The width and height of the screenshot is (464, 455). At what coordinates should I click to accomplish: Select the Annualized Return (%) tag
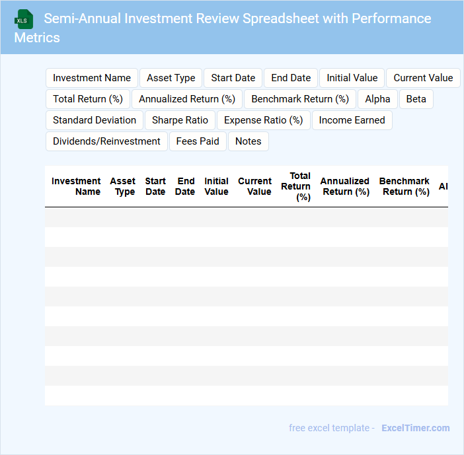click(187, 99)
